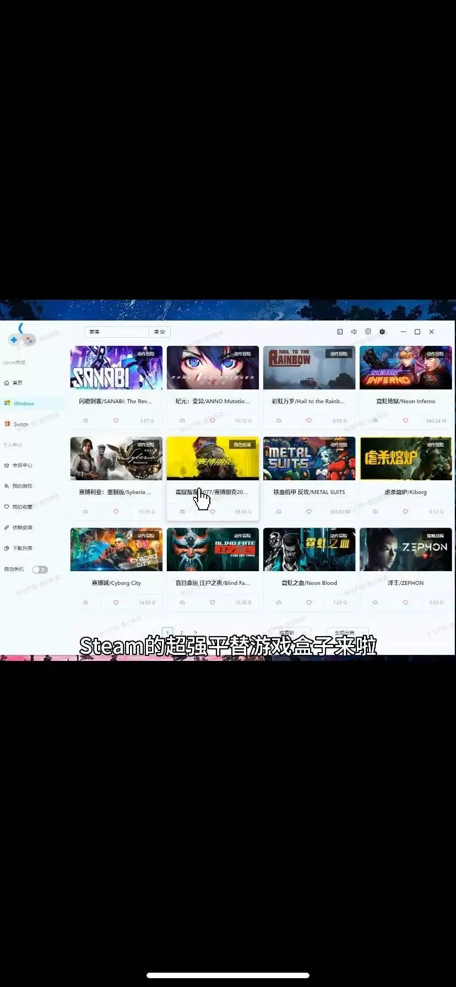Click the 88.58 G size label
This screenshot has width=456, height=987.
[x=243, y=512]
